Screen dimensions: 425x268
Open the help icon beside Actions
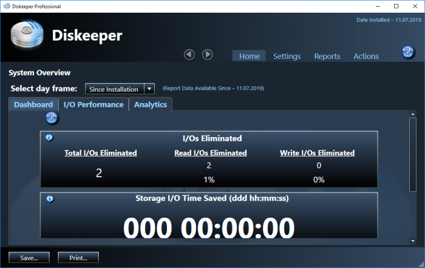[x=408, y=52]
